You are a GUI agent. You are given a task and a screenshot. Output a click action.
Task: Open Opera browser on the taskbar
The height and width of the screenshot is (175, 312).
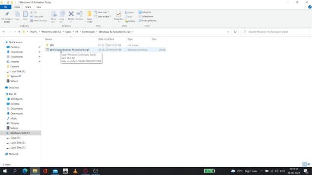[86, 171]
